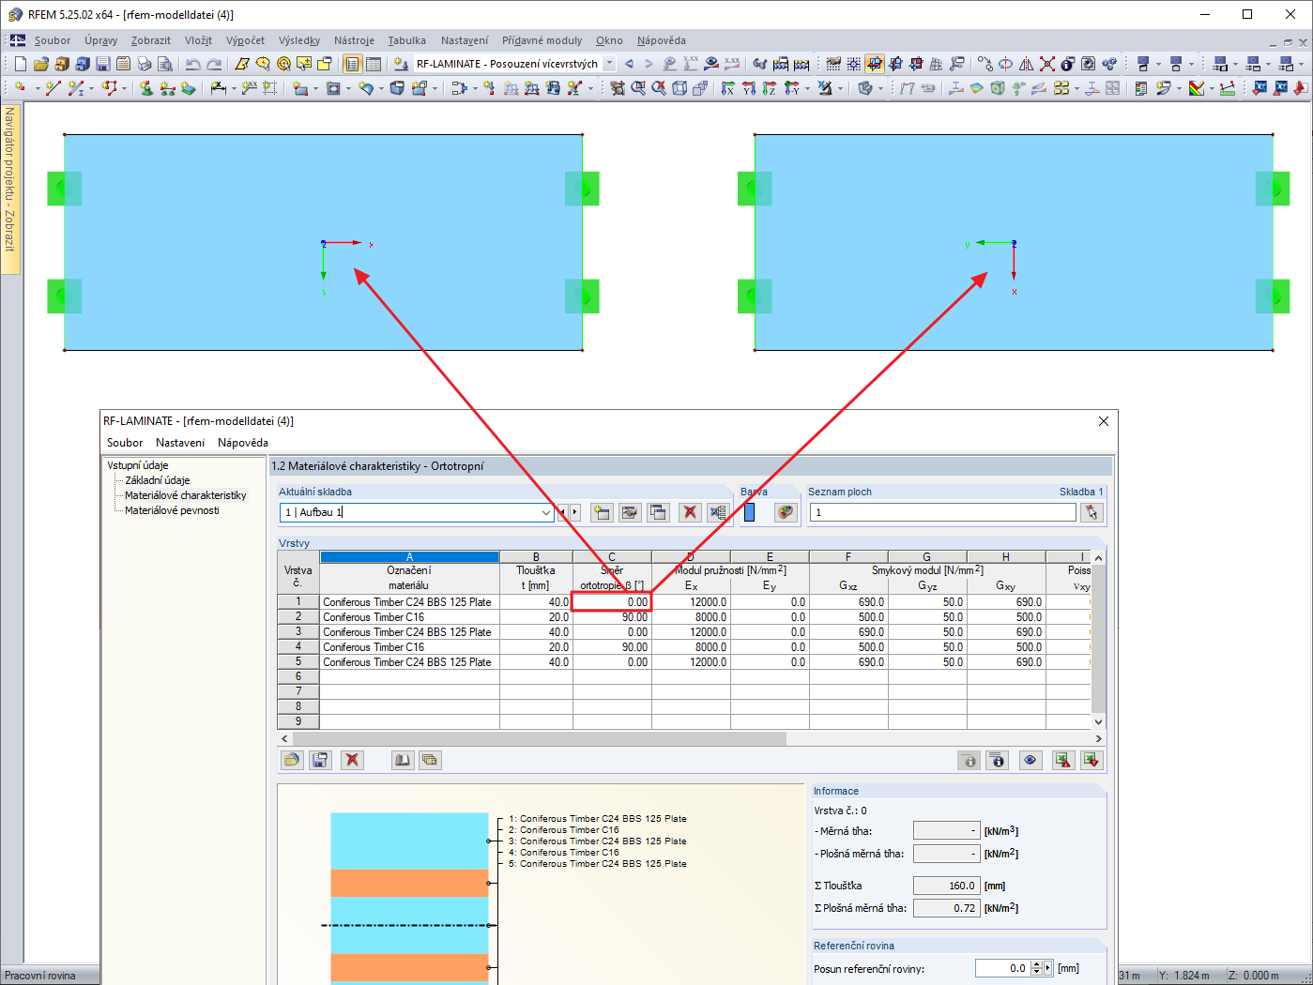The width and height of the screenshot is (1313, 985).
Task: Increase the Posun referenční roviny value
Action: (x=1036, y=964)
